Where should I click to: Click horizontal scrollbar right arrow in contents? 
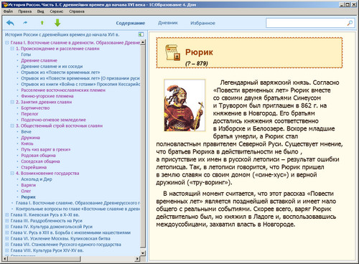pyautogui.click(x=137, y=259)
